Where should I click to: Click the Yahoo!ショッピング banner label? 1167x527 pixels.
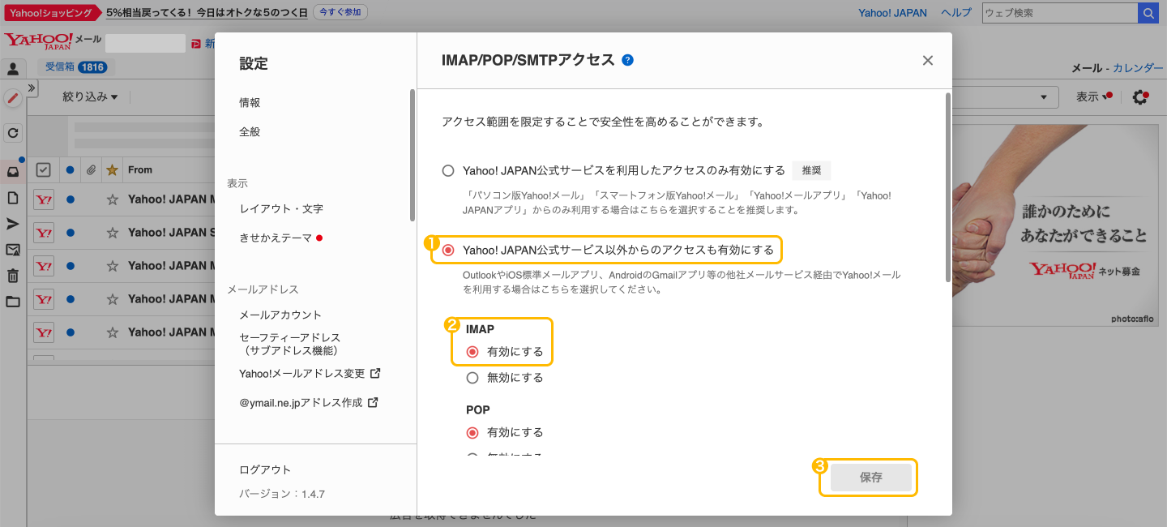pyautogui.click(x=53, y=13)
